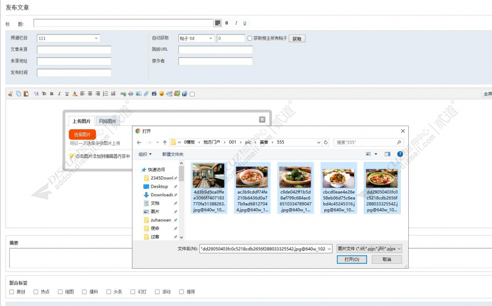Select the soup image file ac3b9cddf74fe

pyautogui.click(x=252, y=188)
